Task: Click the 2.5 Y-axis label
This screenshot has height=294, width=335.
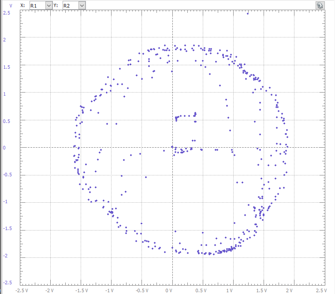Action: 7,13
